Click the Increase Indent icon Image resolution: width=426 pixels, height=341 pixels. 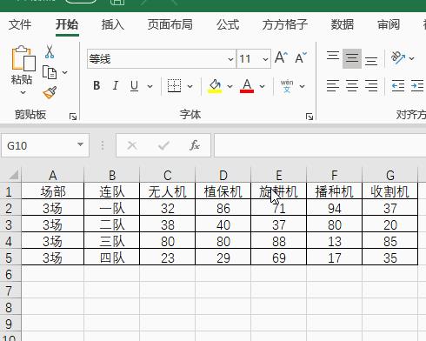[417, 86]
